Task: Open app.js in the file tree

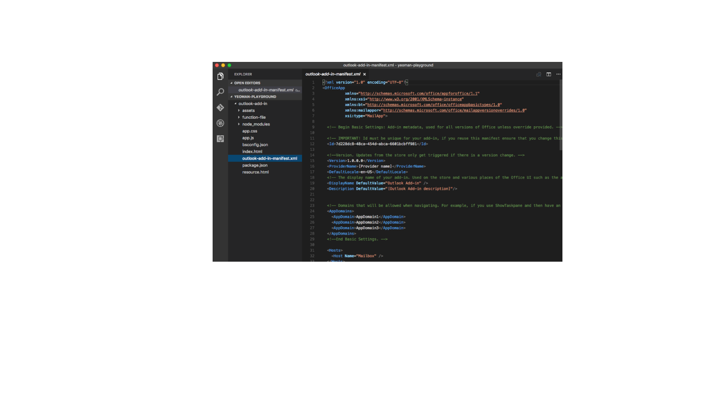Action: point(248,138)
